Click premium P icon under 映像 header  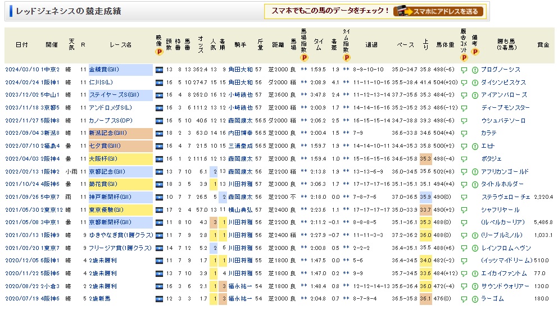[159, 52]
